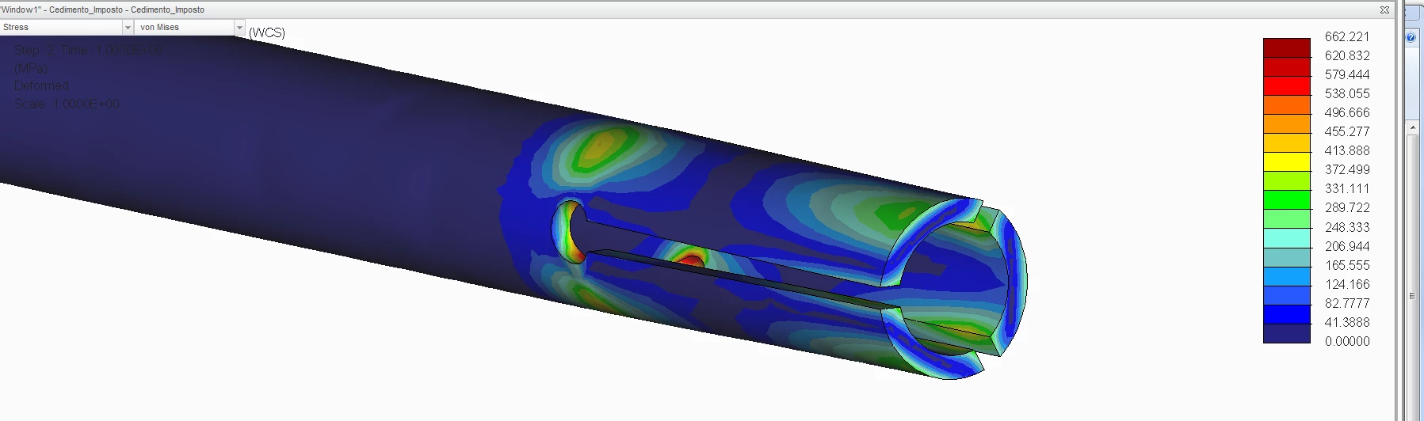
Task: Select the (WCS) coordinate system label
Action: click(267, 32)
